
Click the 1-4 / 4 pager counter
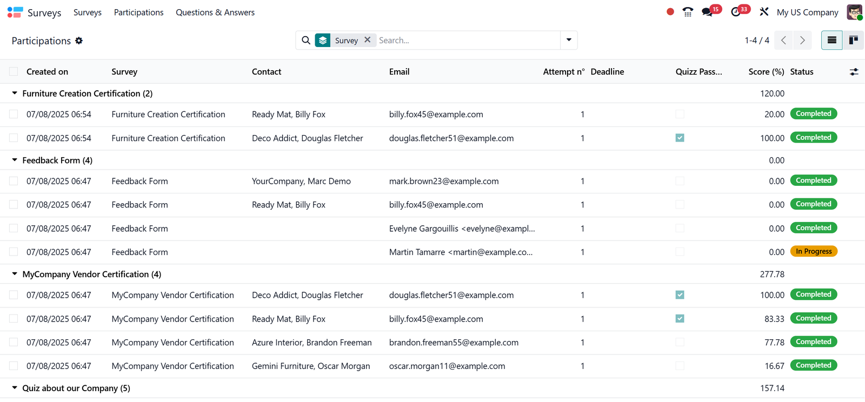click(757, 41)
